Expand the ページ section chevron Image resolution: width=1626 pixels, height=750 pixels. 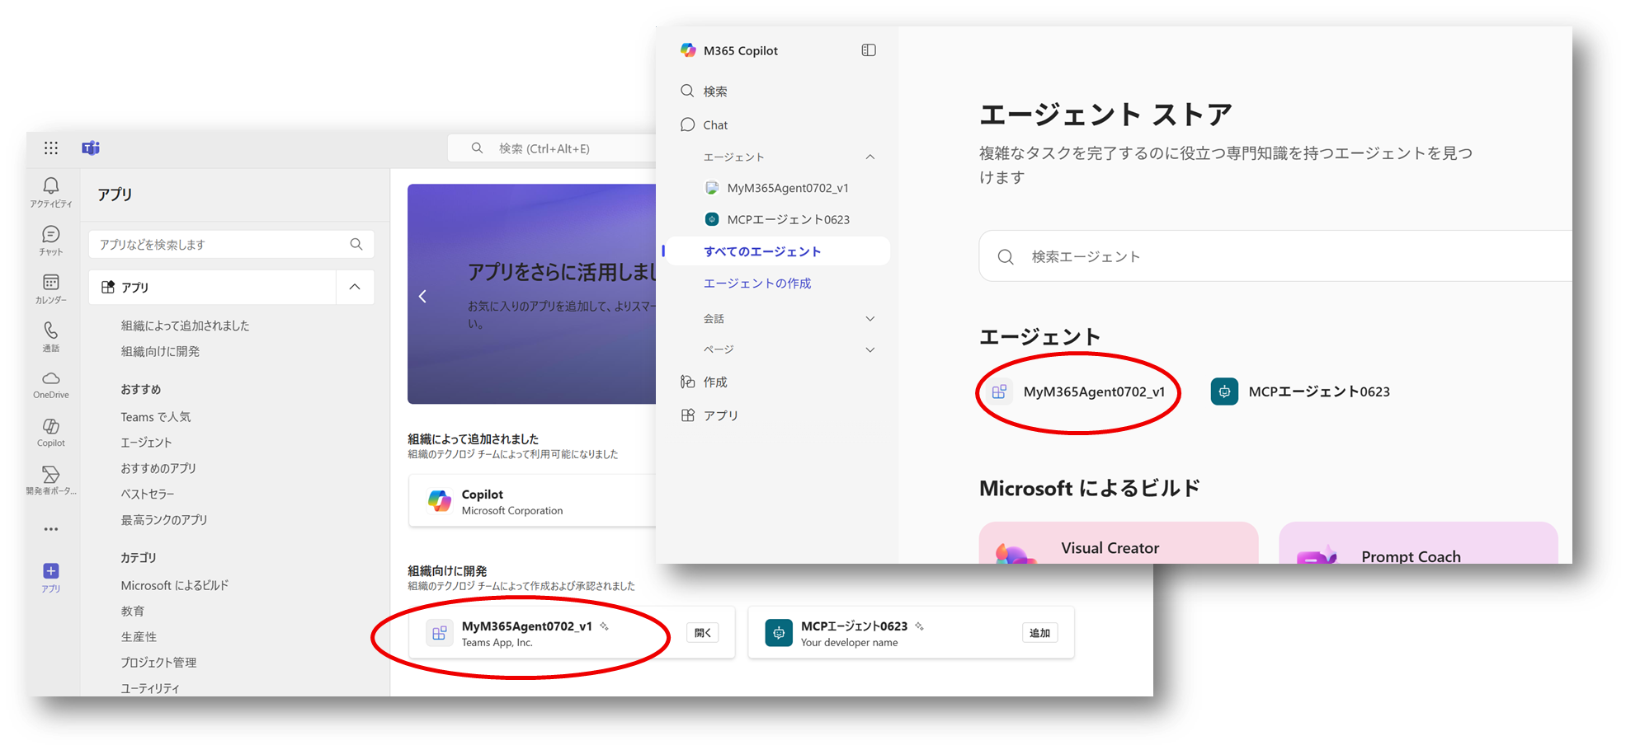(x=870, y=349)
